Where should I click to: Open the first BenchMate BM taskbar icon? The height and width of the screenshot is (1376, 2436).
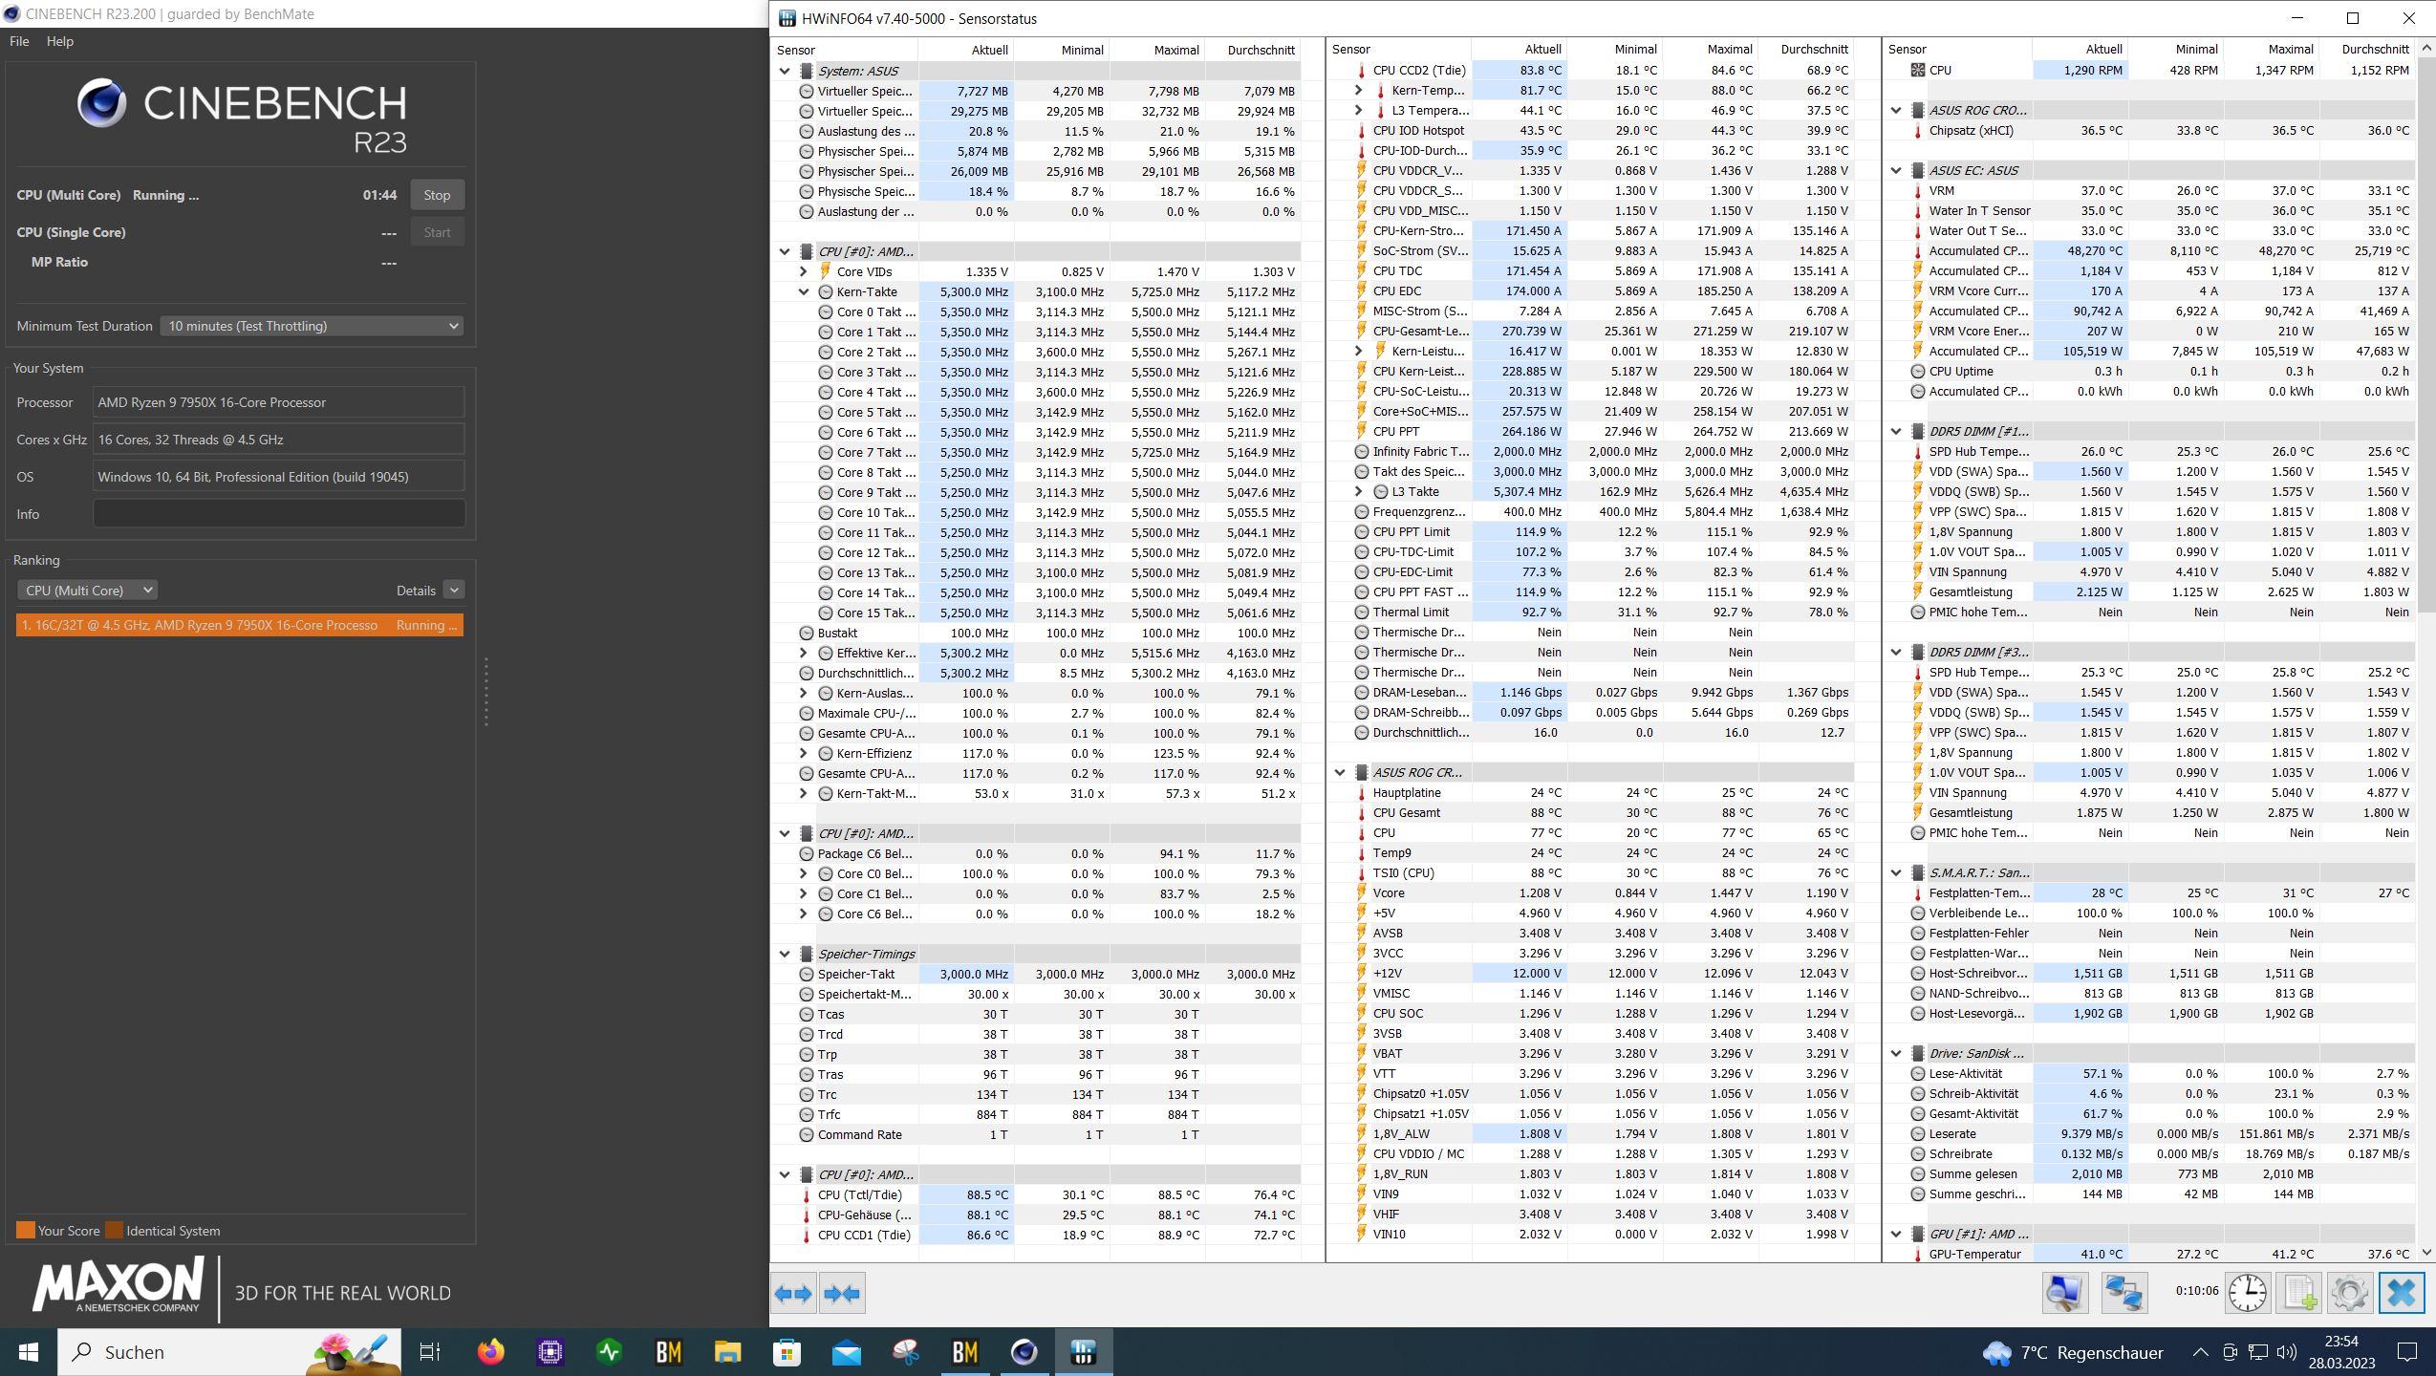point(668,1351)
